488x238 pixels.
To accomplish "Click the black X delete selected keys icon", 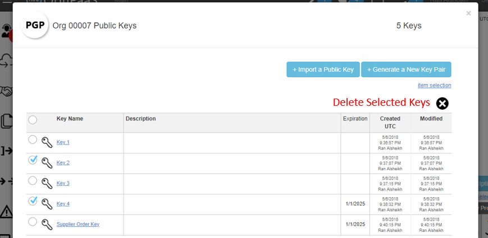I will 443,103.
